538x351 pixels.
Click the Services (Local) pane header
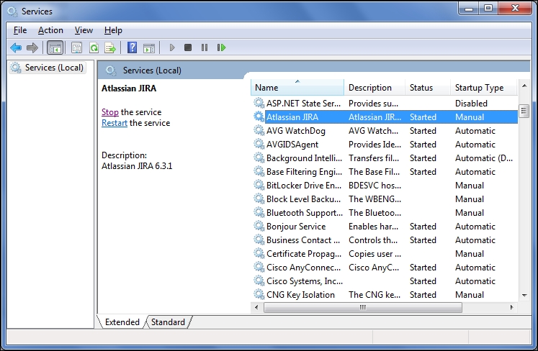coord(152,70)
